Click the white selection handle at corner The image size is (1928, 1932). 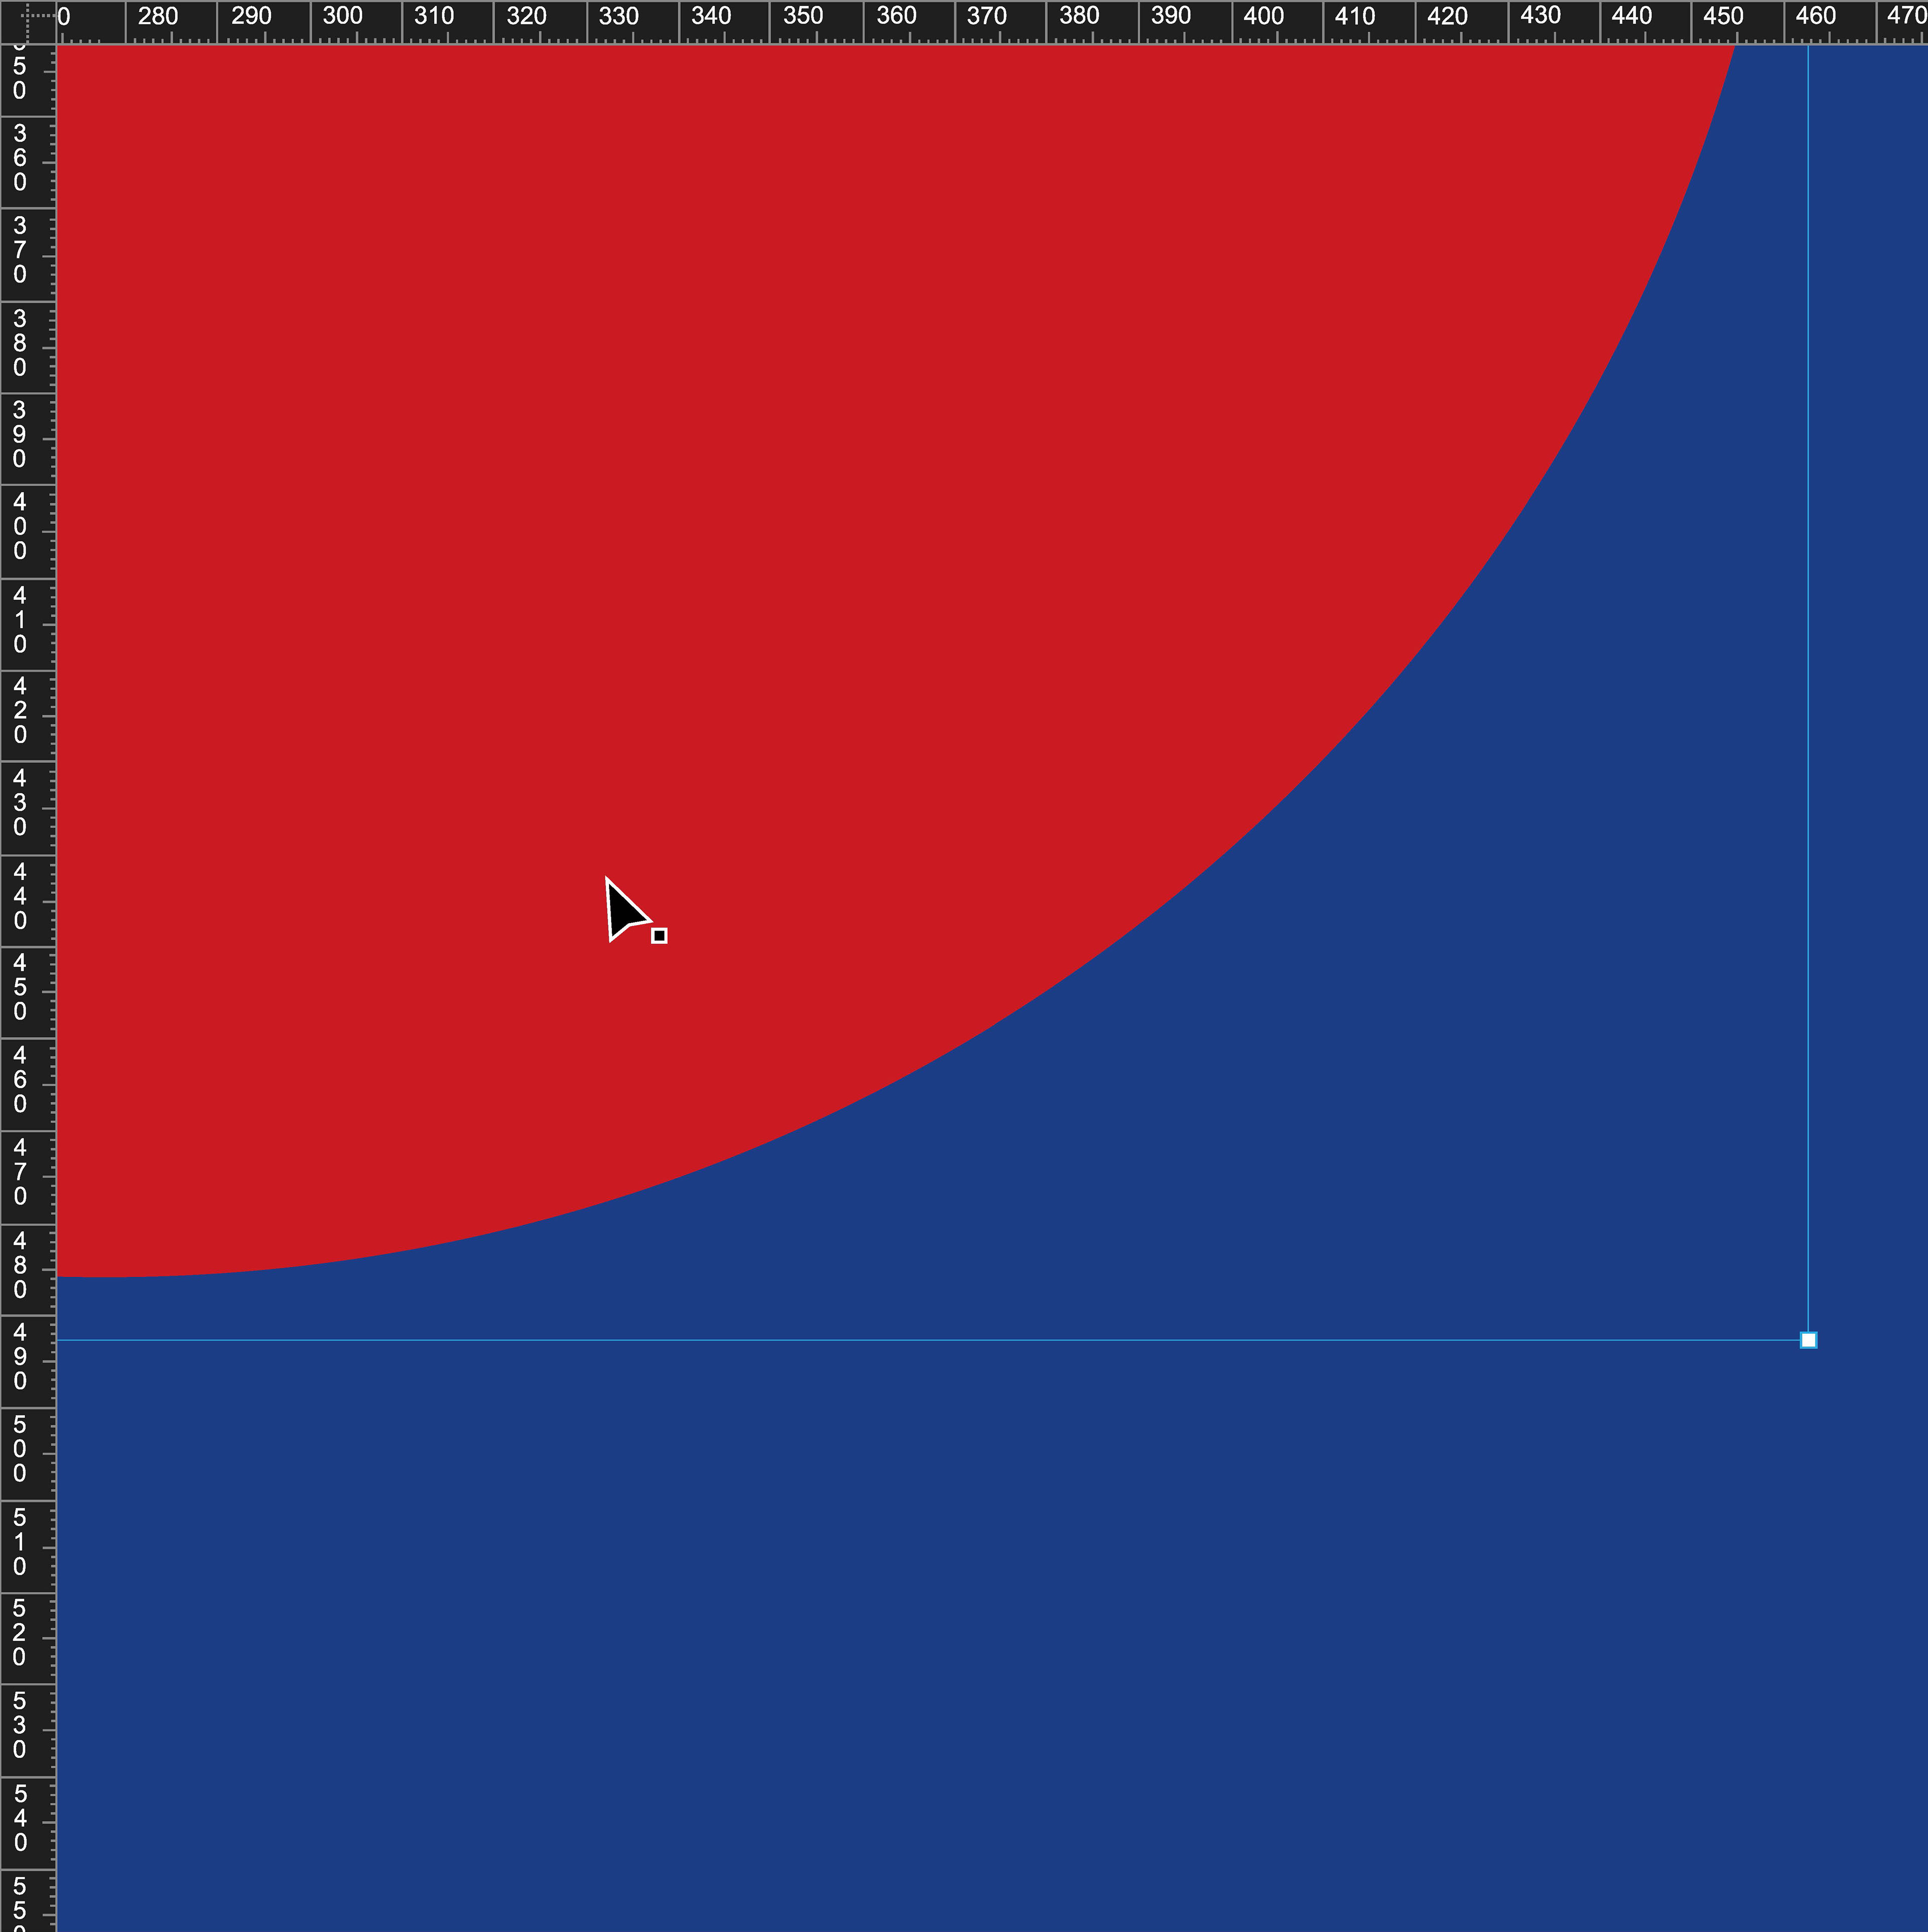[1808, 1340]
